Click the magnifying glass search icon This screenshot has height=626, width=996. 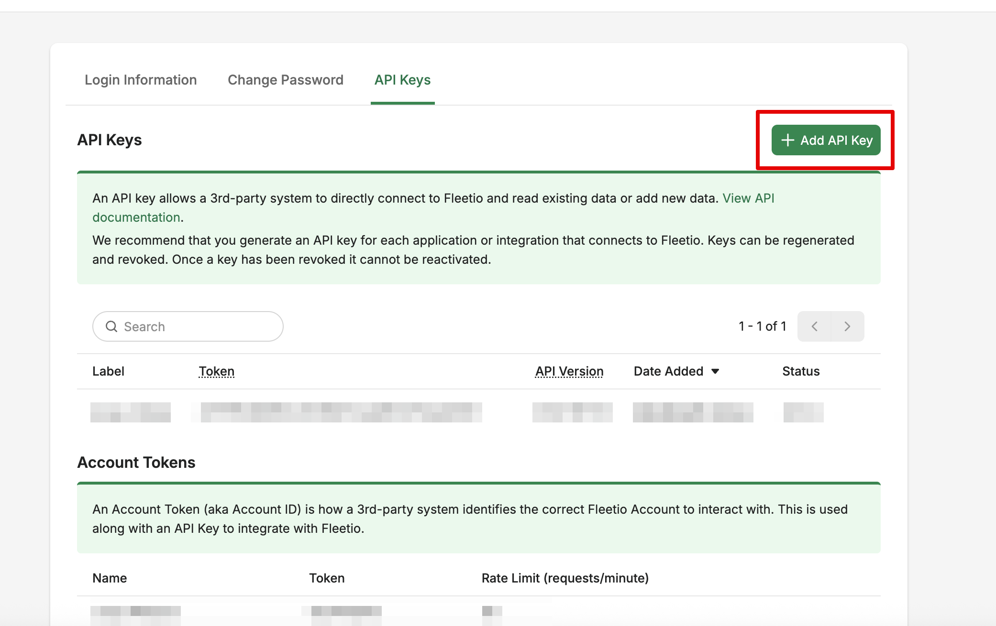(x=111, y=326)
